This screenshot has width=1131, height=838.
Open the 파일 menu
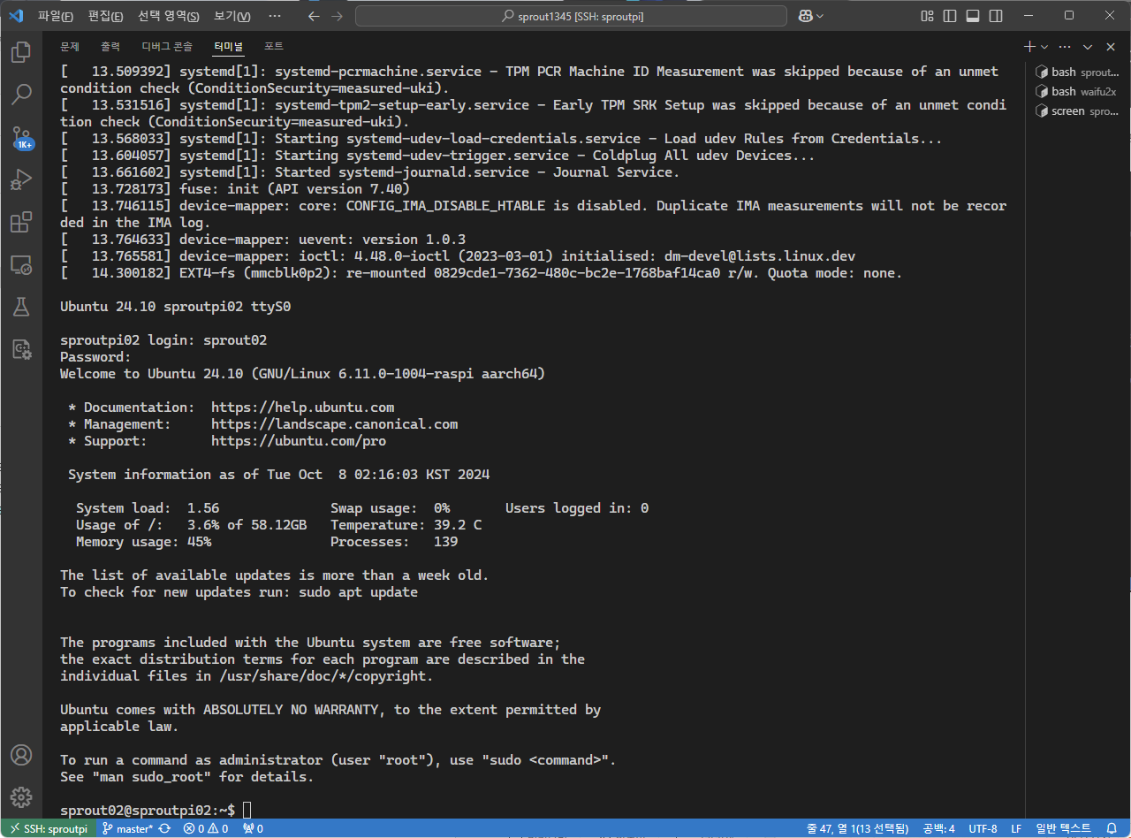point(55,16)
